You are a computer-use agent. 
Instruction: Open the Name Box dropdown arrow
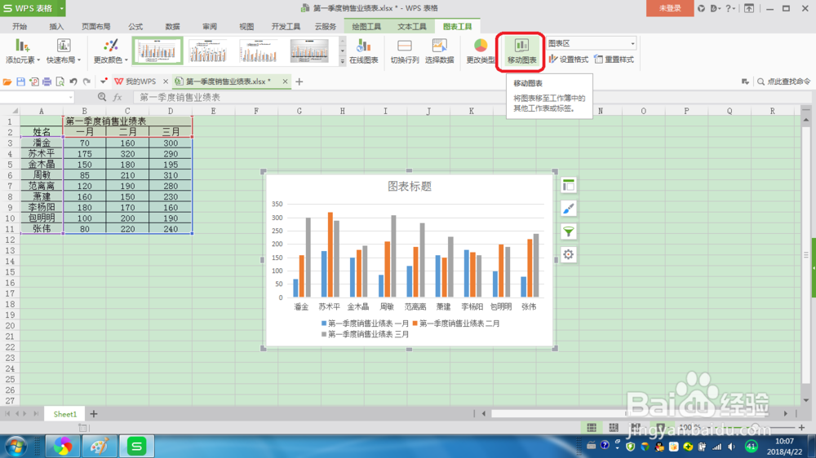70,97
